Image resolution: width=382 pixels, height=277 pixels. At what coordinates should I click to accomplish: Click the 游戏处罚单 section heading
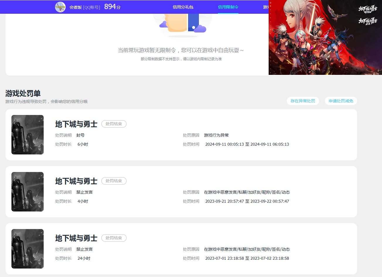point(23,93)
